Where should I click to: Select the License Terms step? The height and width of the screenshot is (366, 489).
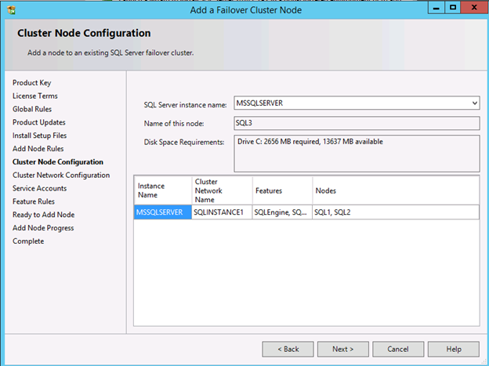pyautogui.click(x=35, y=96)
